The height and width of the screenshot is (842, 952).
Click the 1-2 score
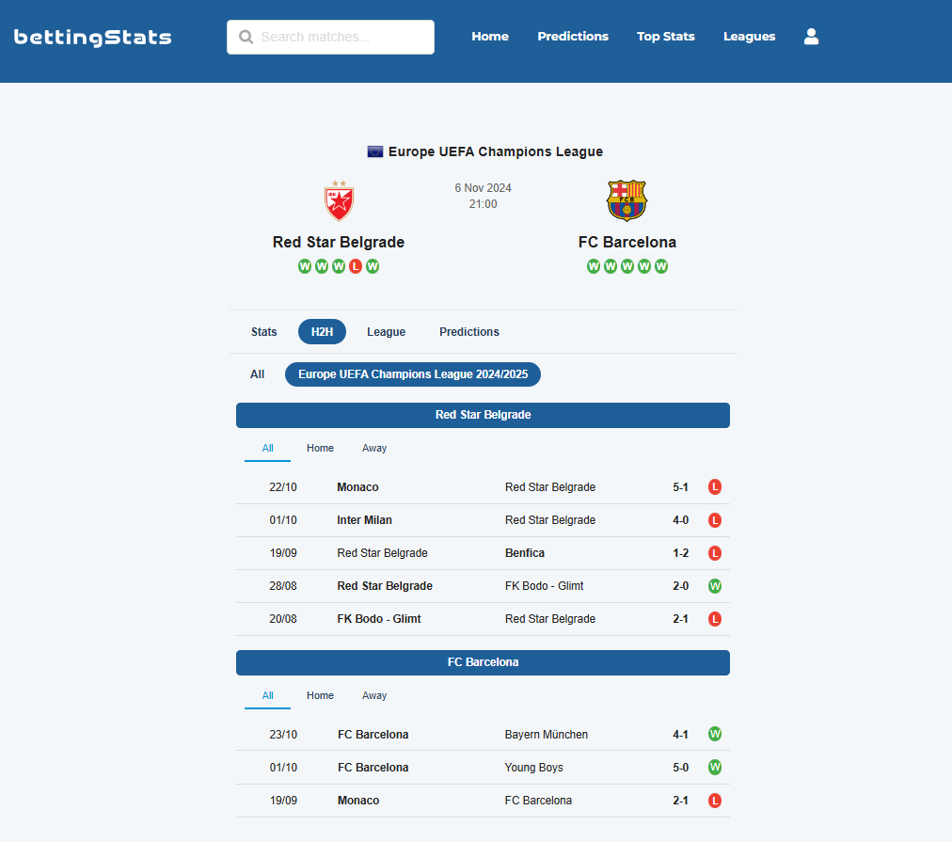[x=681, y=553]
